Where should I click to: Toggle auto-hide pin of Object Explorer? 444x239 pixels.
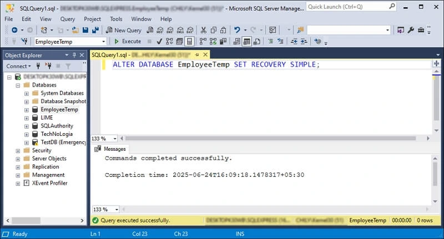tap(74, 55)
